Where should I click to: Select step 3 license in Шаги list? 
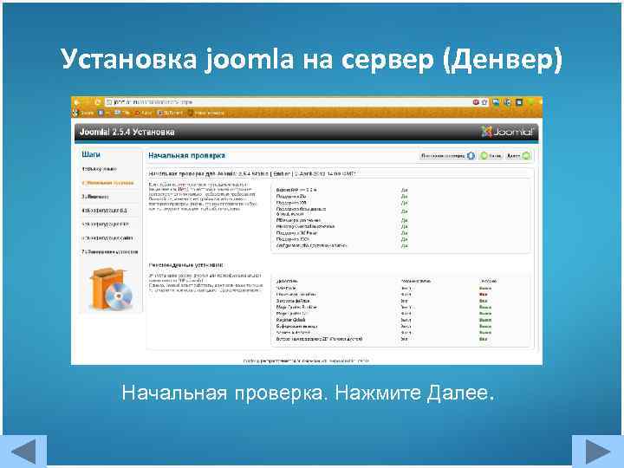[x=95, y=197]
